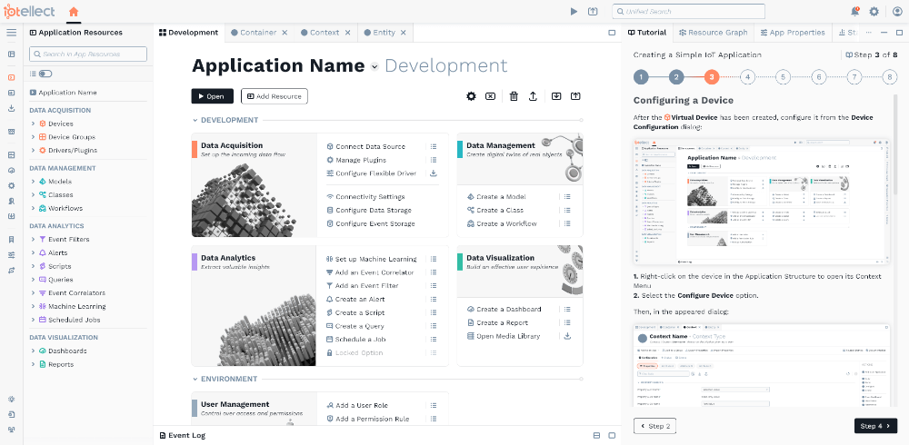909x445 pixels.
Task: Collapse the DEVELOPMENT section
Action: tap(195, 120)
